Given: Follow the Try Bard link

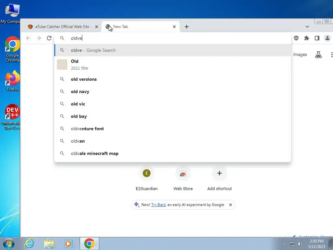Looking at the screenshot, I should (158, 205).
